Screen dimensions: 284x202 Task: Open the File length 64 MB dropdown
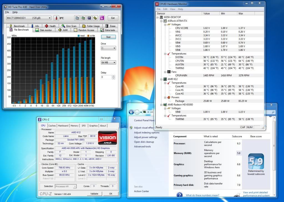click(108, 63)
